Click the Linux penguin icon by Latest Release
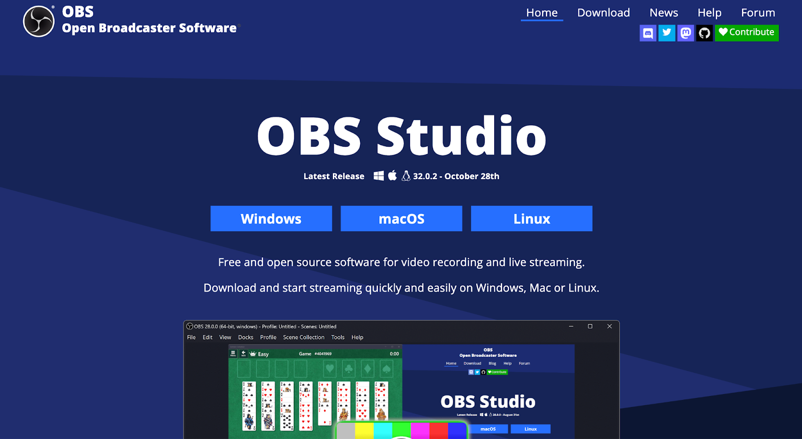This screenshot has height=439, width=802. 406,176
